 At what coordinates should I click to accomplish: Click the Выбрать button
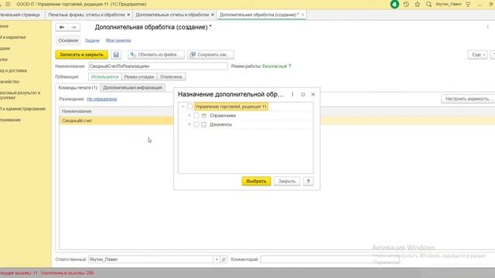pyautogui.click(x=256, y=181)
